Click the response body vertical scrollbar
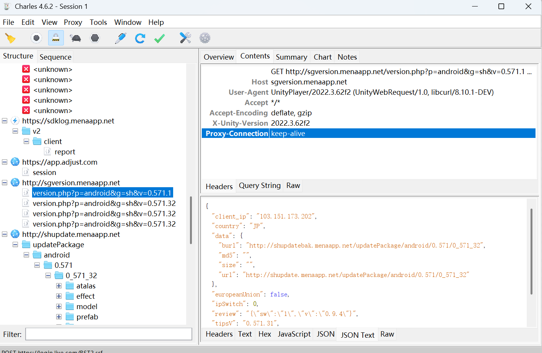 click(531, 251)
